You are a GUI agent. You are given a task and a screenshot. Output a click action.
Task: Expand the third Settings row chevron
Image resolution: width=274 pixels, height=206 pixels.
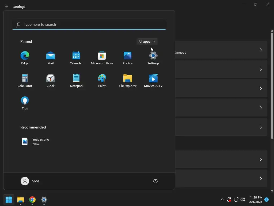[261, 89]
